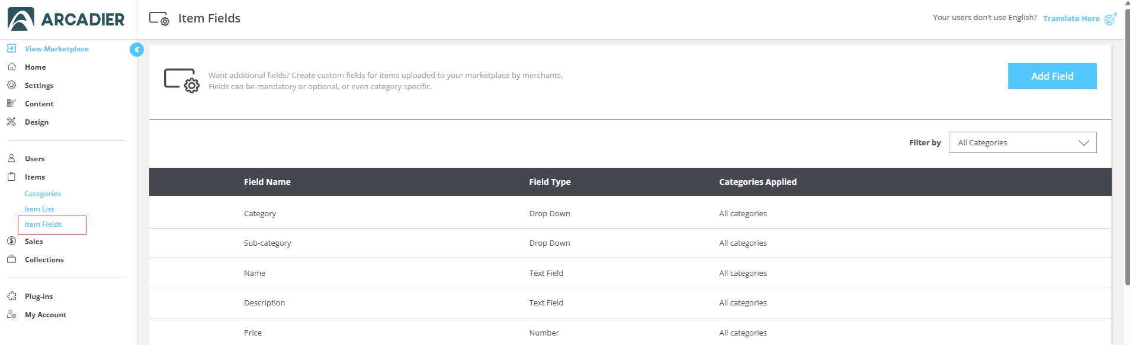Click Translate Here link
This screenshot has height=345, width=1130.
(x=1071, y=18)
